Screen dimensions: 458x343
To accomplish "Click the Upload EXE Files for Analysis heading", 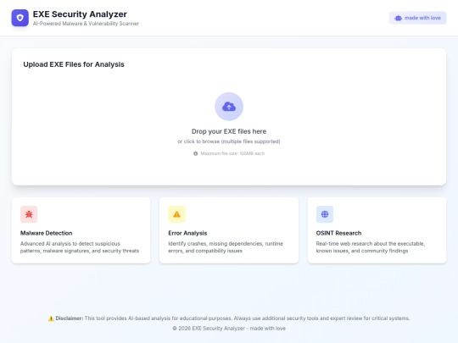I will pyautogui.click(x=74, y=64).
